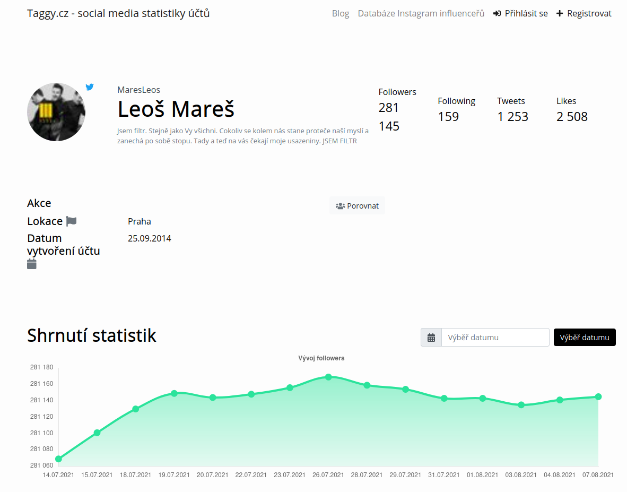The height and width of the screenshot is (492, 627).
Task: Click the calendar icon beside the date input
Action: click(431, 338)
